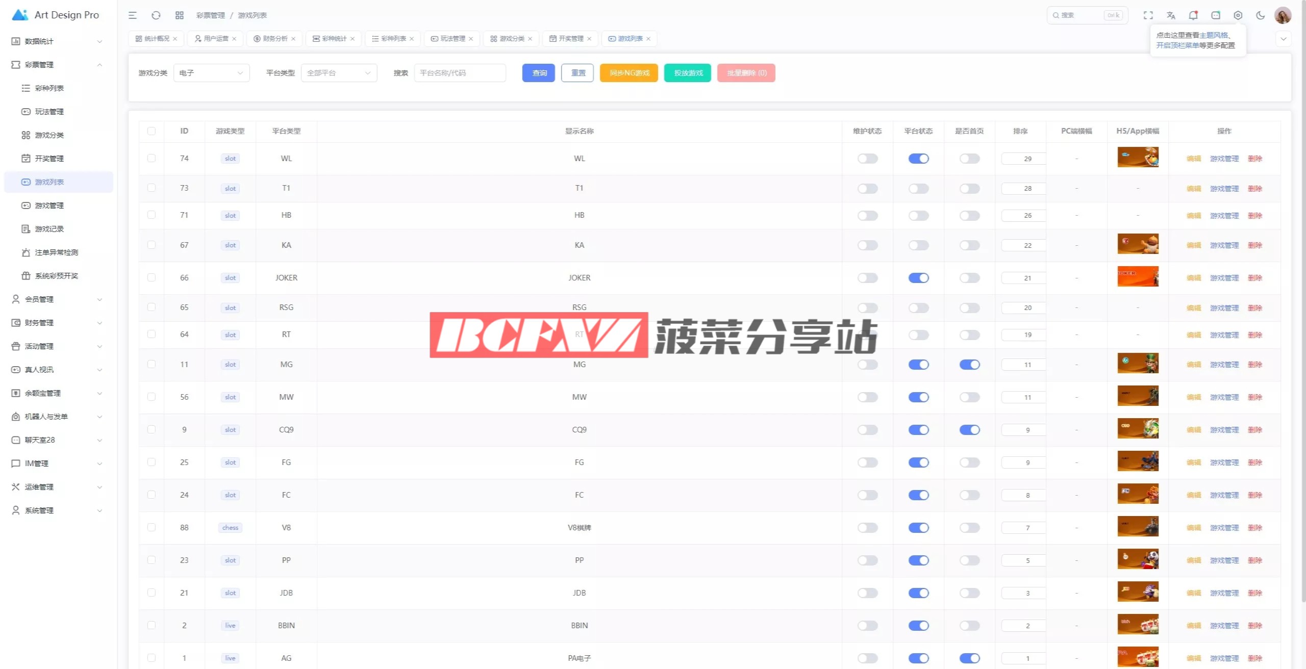Click the user avatar in header
This screenshot has width=1306, height=669.
[x=1283, y=15]
